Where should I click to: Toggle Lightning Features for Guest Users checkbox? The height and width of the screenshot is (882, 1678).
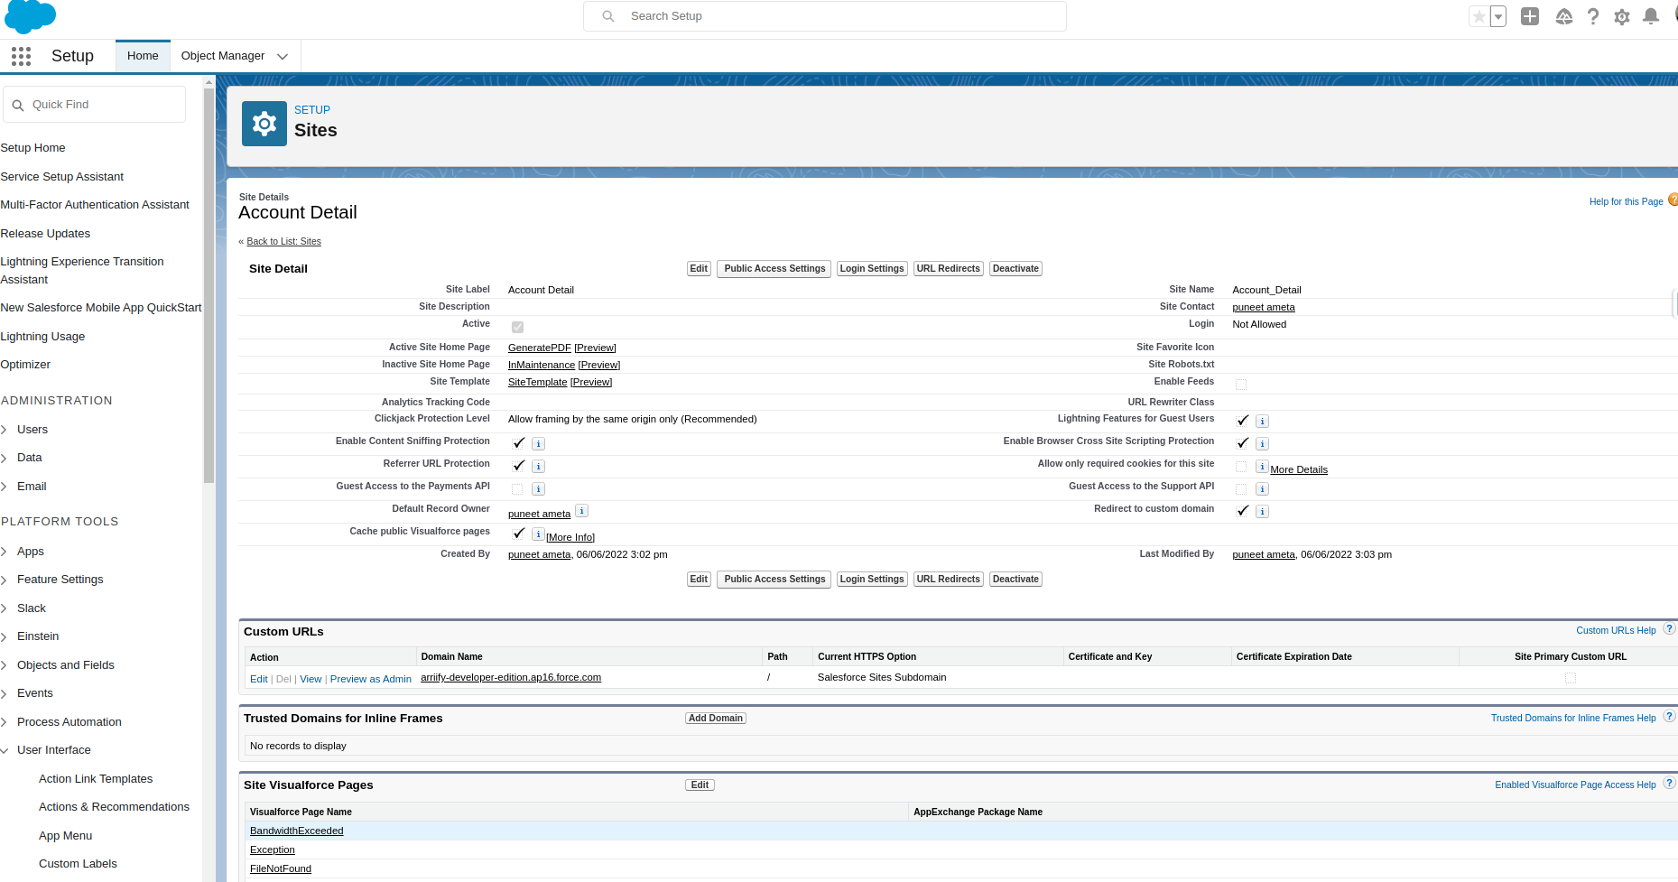click(x=1243, y=421)
